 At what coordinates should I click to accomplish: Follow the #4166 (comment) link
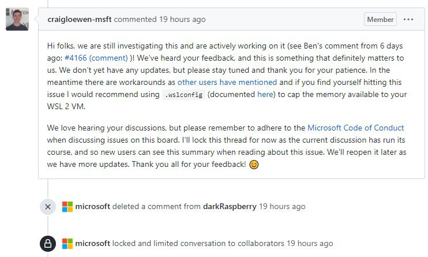pyautogui.click(x=96, y=58)
